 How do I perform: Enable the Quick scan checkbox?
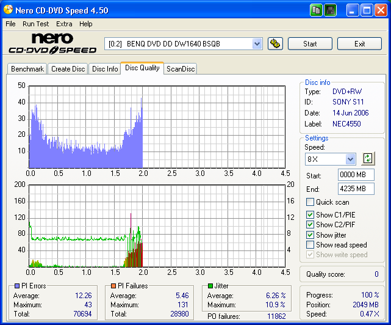[310, 202]
